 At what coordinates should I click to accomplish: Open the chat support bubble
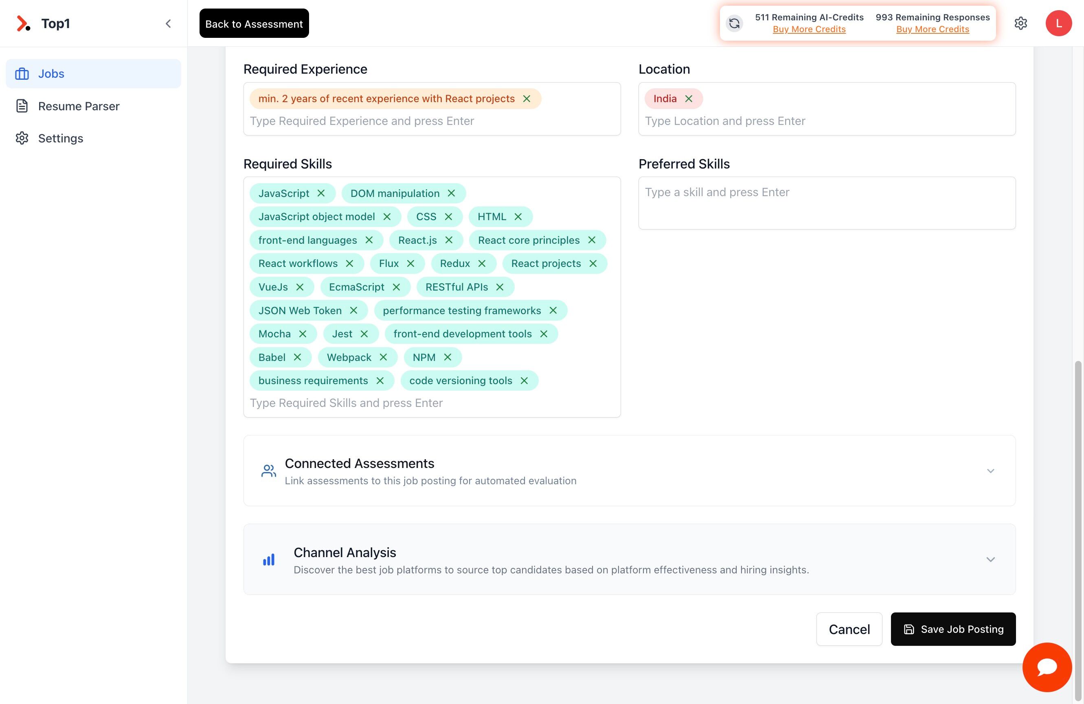[1047, 667]
